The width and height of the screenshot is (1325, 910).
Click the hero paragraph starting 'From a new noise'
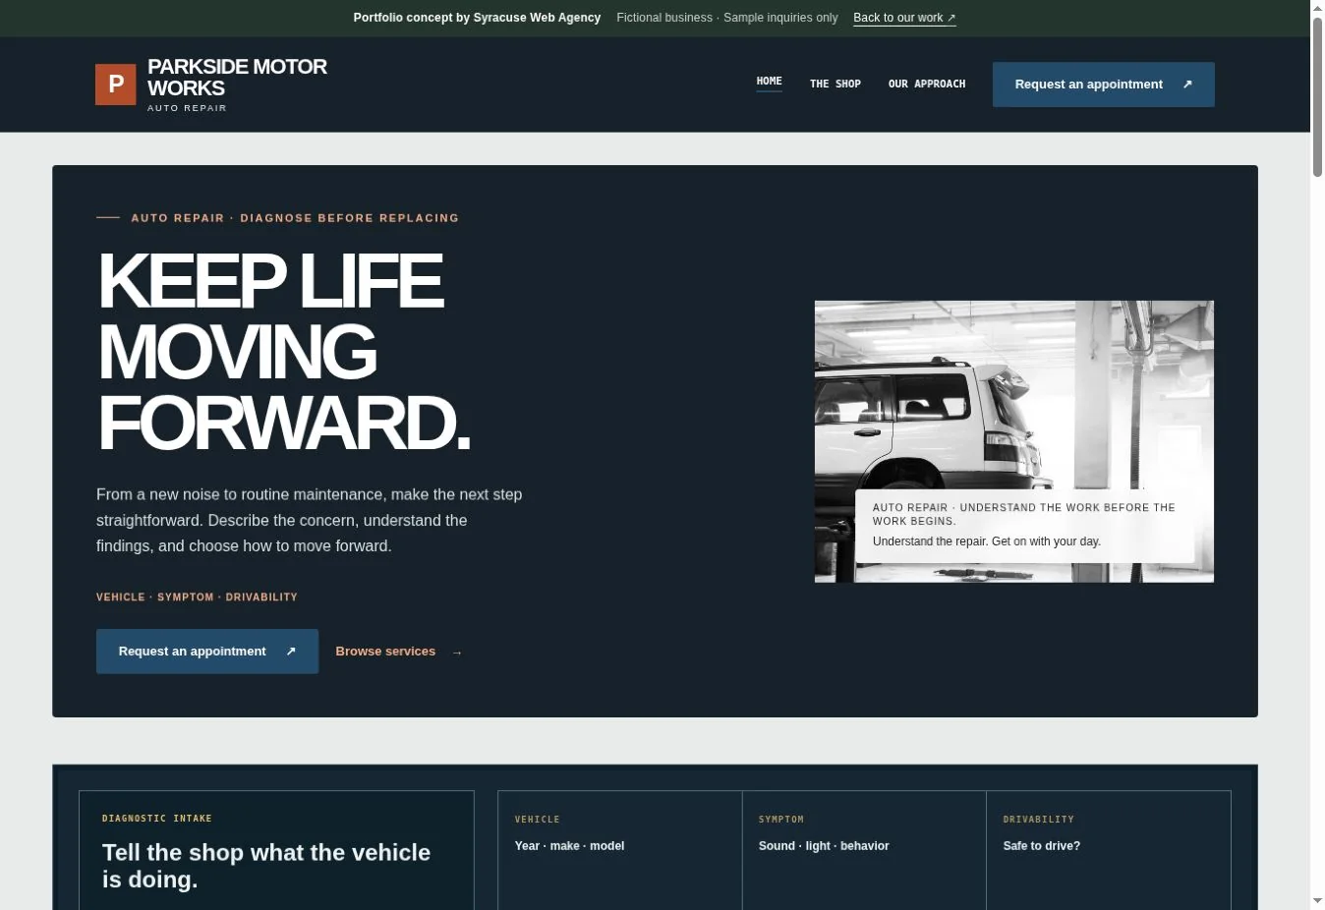310,520
